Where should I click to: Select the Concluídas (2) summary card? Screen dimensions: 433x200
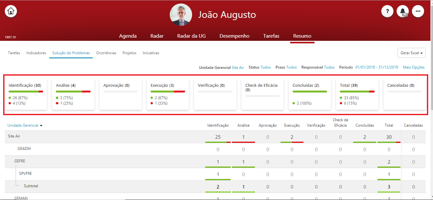310,94
